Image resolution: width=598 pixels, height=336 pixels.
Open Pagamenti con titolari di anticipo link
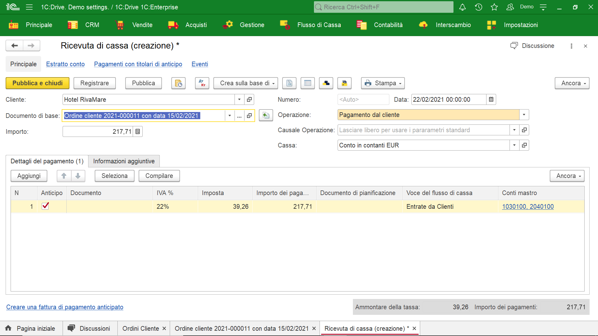point(138,64)
